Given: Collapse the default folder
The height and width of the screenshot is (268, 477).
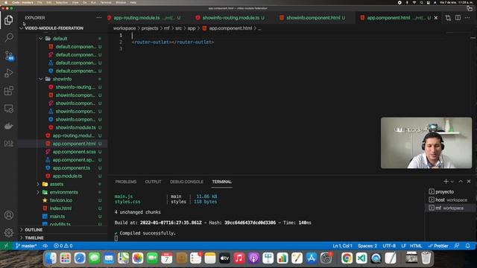Looking at the screenshot, I should click(41, 39).
